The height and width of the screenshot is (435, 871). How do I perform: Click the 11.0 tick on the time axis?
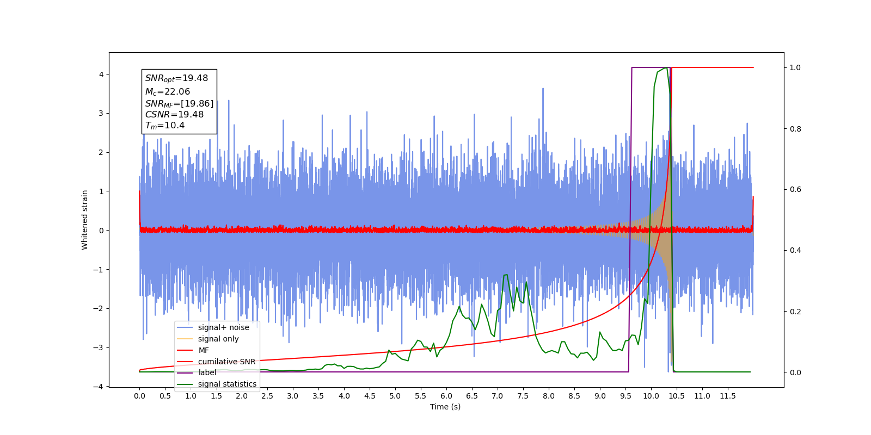pyautogui.click(x=702, y=396)
